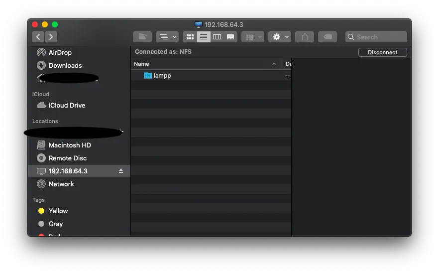The height and width of the screenshot is (273, 439).
Task: Click the iCloud section header
Action: pyautogui.click(x=41, y=94)
